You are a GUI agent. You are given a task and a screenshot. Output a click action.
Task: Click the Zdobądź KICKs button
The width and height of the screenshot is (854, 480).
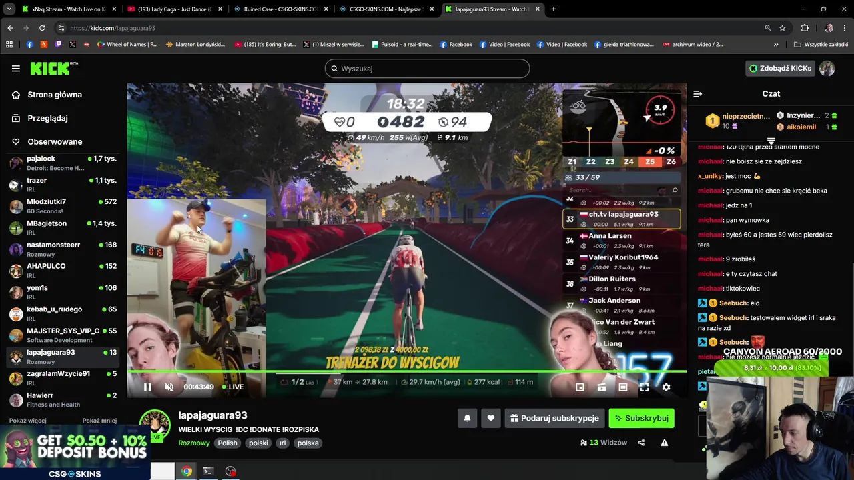780,68
